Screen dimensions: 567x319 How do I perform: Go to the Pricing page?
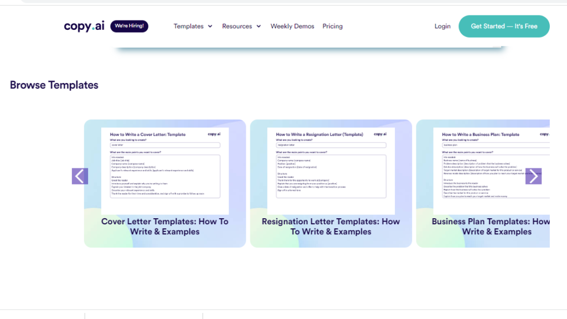click(332, 26)
